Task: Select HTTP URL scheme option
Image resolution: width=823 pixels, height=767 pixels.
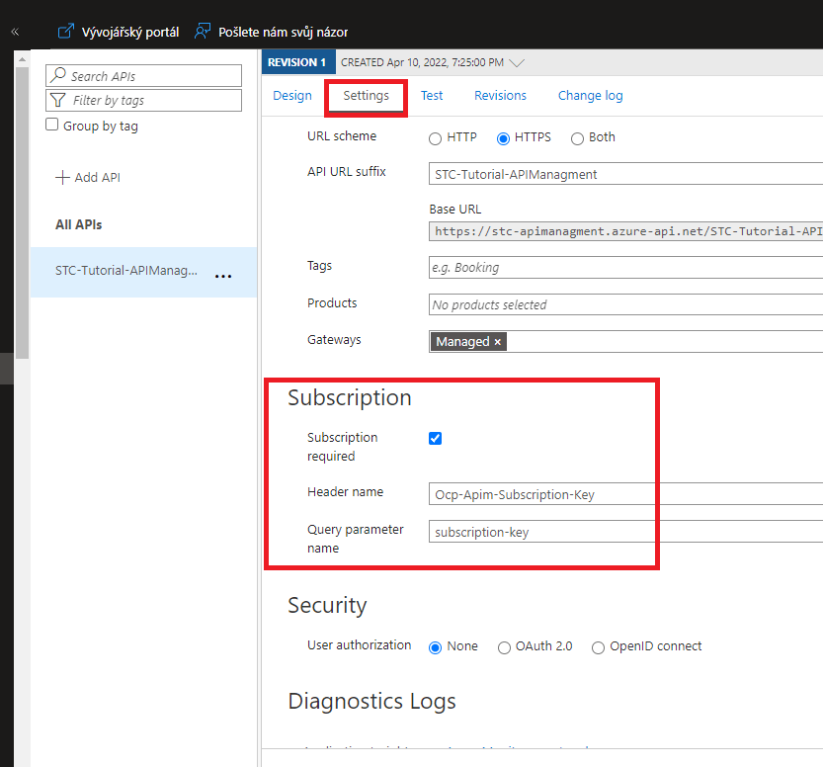Action: pyautogui.click(x=436, y=138)
